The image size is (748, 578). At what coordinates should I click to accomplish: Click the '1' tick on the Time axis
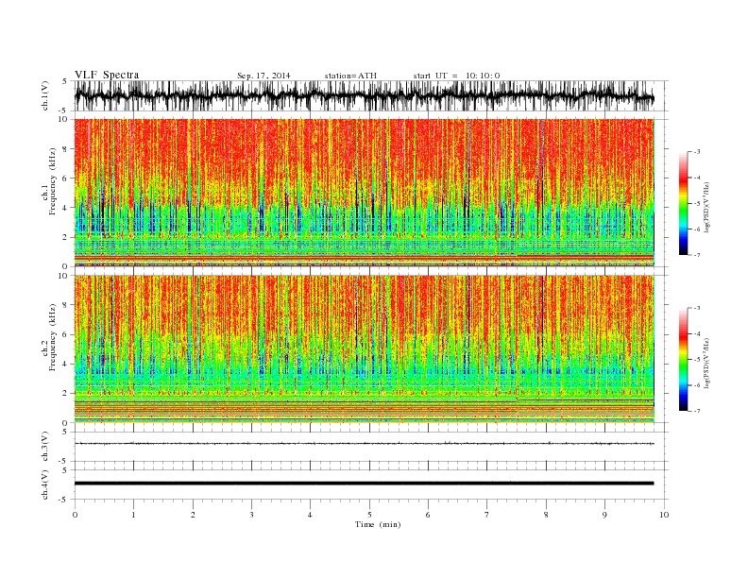pyautogui.click(x=133, y=515)
